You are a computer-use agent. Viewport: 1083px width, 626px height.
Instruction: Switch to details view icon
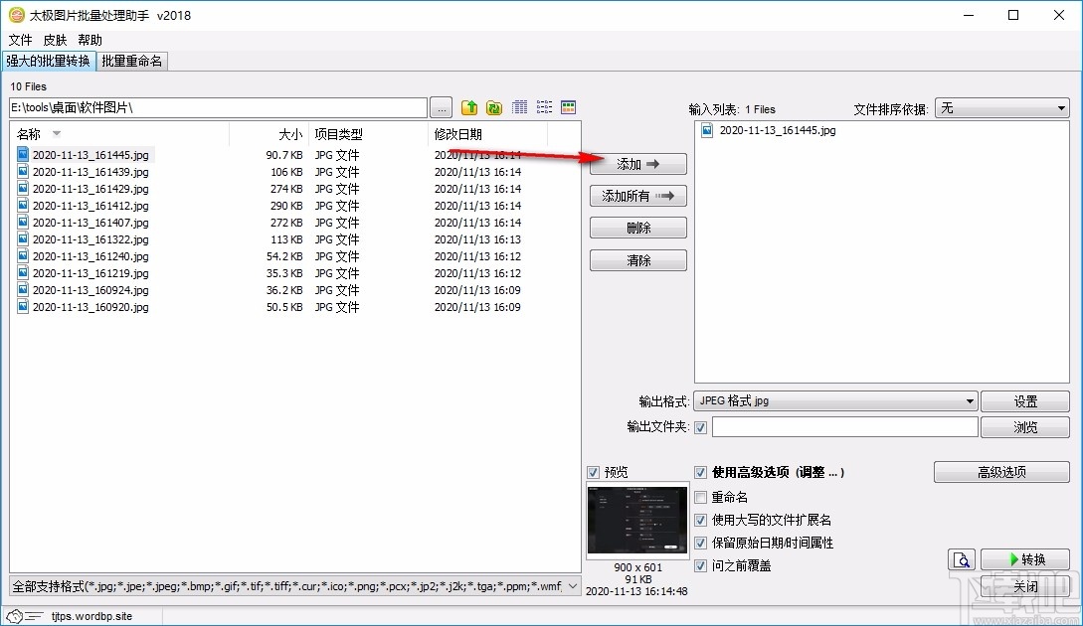click(x=519, y=107)
